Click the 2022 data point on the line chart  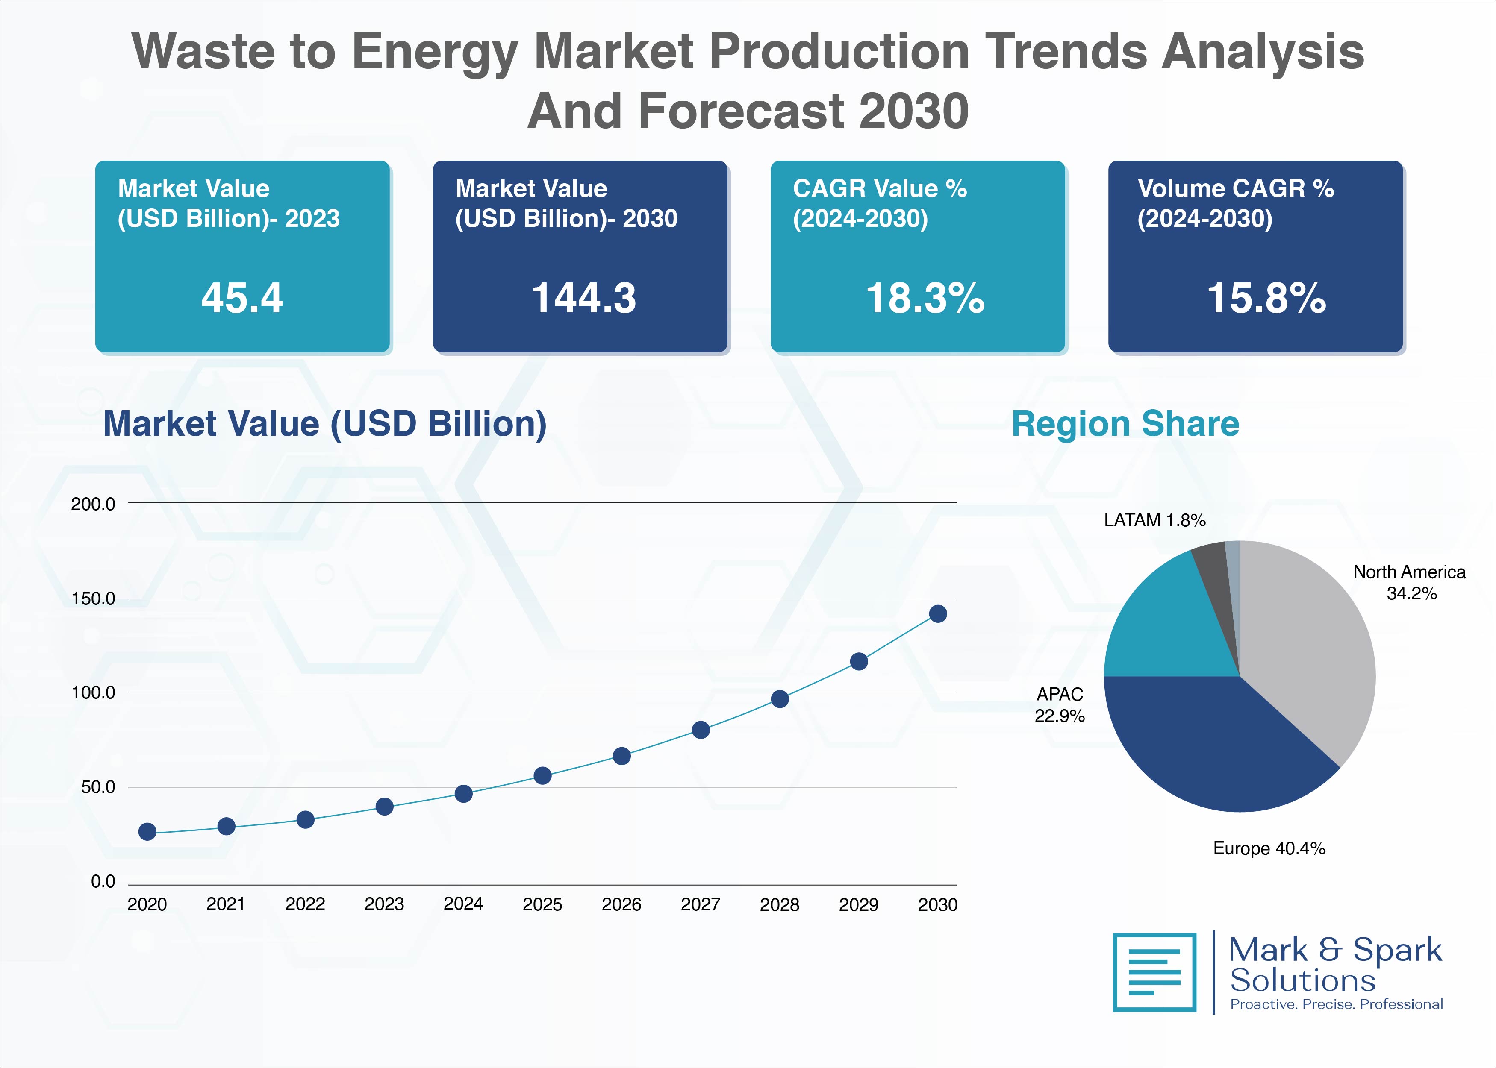coord(305,819)
